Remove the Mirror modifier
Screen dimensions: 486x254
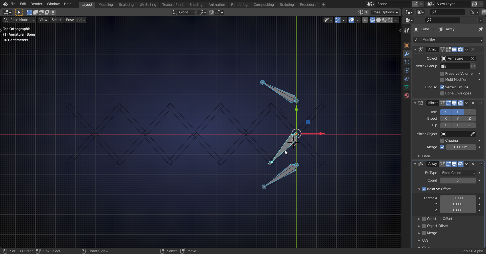point(473,103)
